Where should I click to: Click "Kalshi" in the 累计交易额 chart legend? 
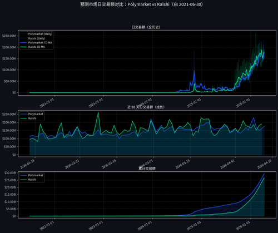coord(32,180)
